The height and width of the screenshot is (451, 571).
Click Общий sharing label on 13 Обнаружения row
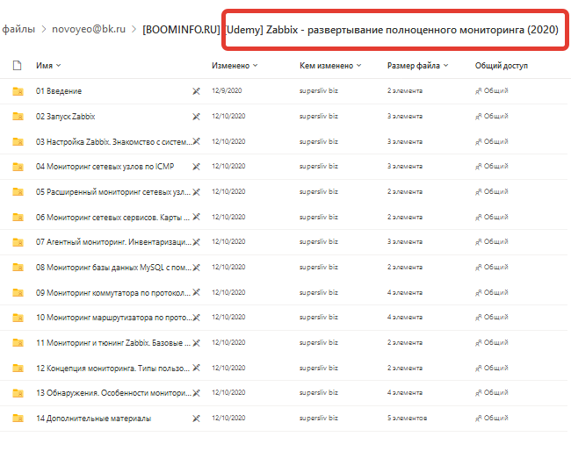pyautogui.click(x=495, y=393)
